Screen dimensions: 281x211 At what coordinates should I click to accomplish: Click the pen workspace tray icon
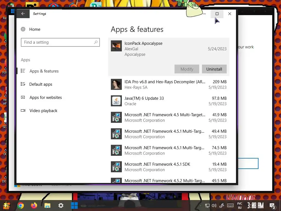pos(222,206)
